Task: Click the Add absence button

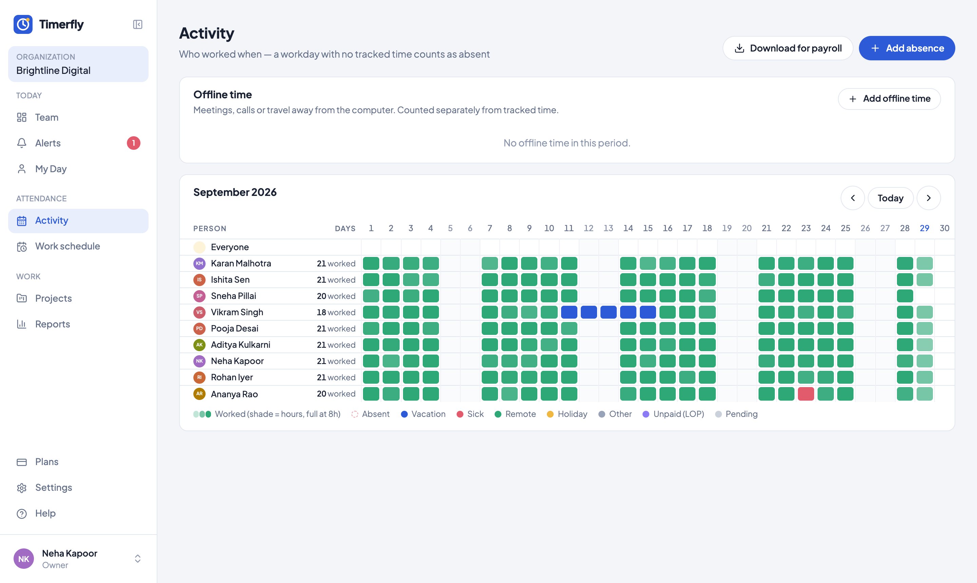Action: [907, 48]
